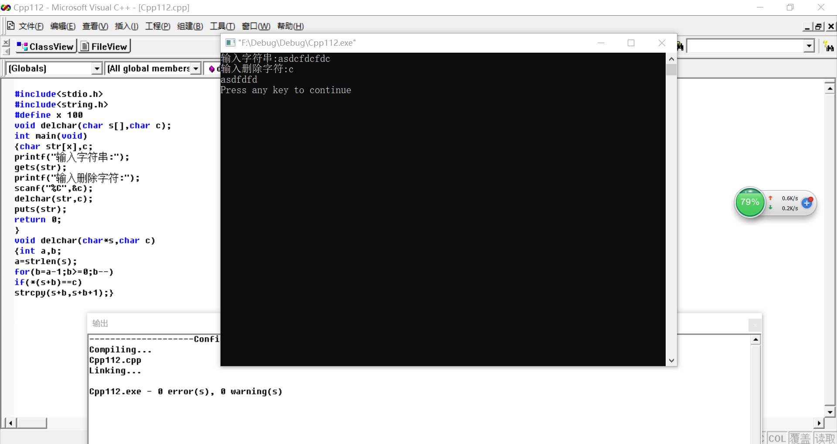Click the console scrollbar up arrow
837x444 pixels.
point(671,59)
